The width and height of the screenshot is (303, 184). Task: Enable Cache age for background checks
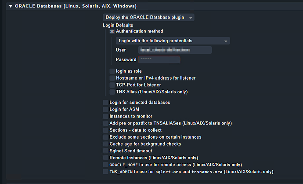pos(105,144)
